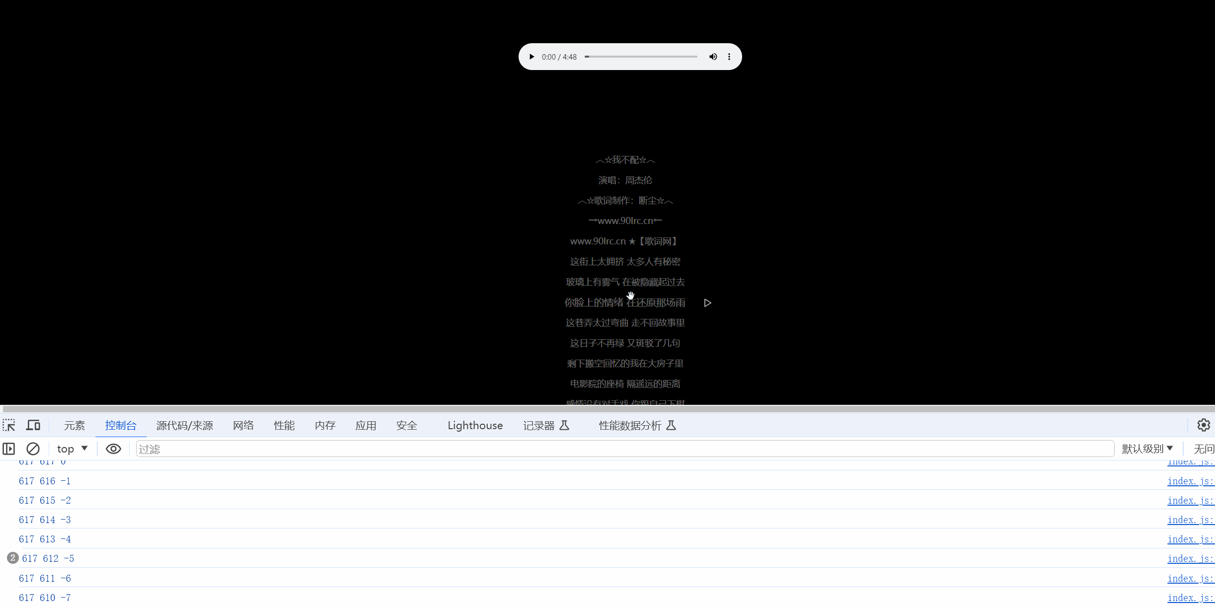Click lyric line 演唱：周杰伦
This screenshot has height=607, width=1215.
625,180
